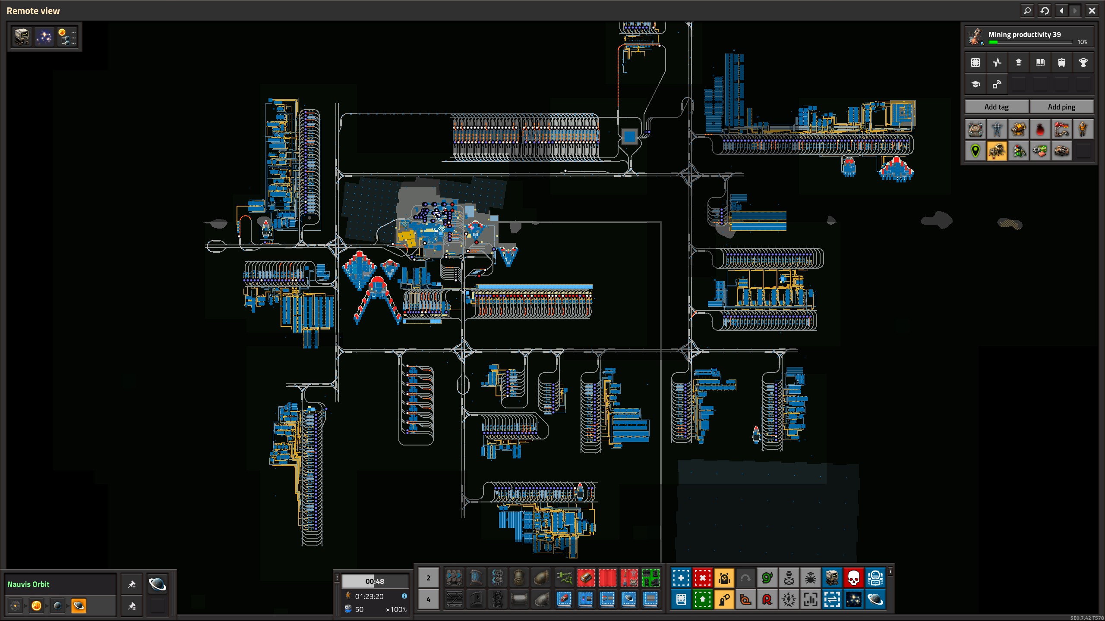
Task: Toggle the pollution cloud map overlay
Action: point(1040,129)
